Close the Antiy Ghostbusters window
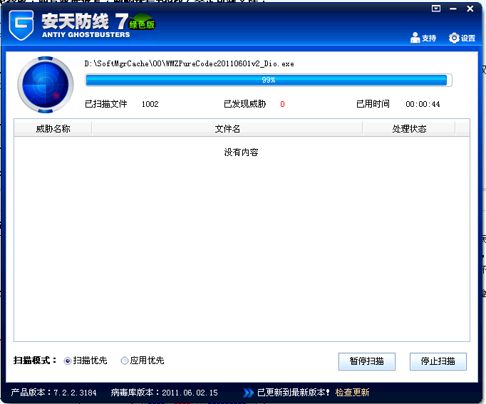This screenshot has height=404, width=486. pos(470,9)
